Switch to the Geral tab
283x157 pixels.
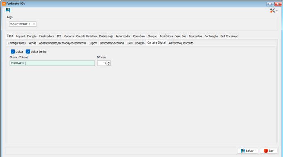[10, 36]
